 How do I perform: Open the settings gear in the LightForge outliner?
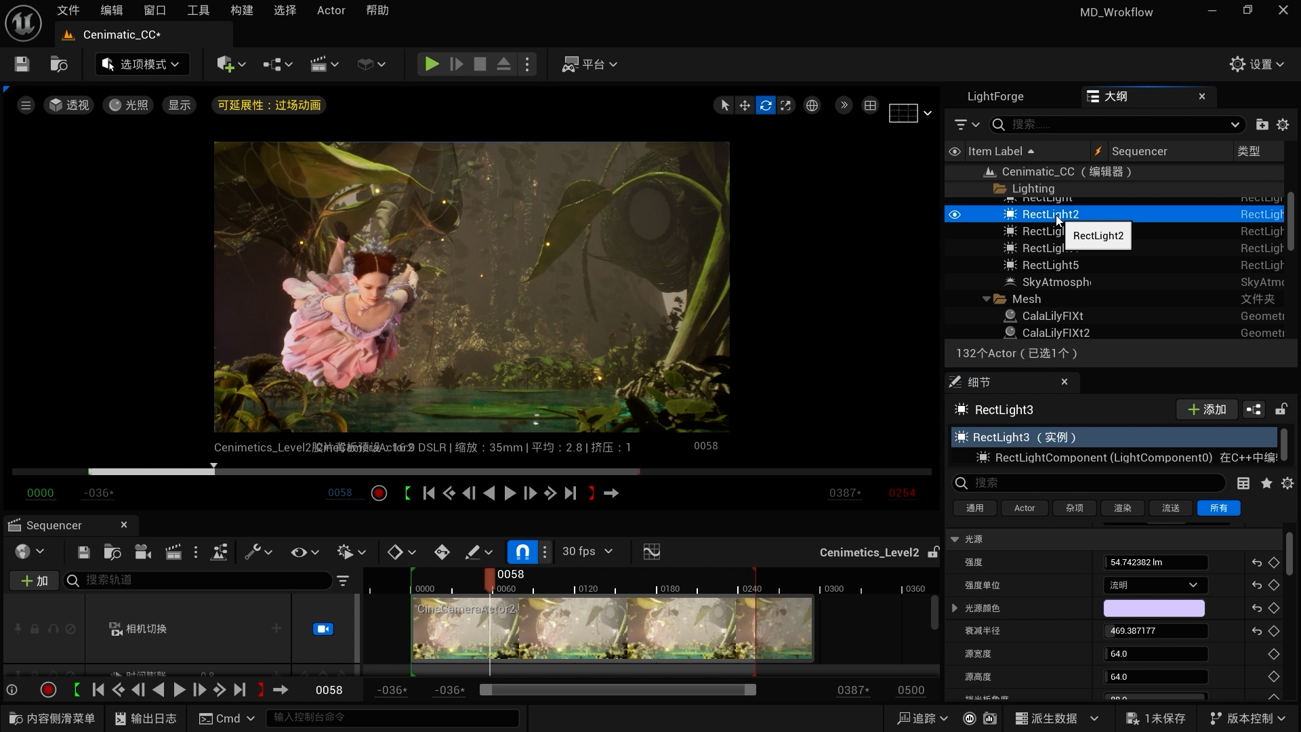1283,125
